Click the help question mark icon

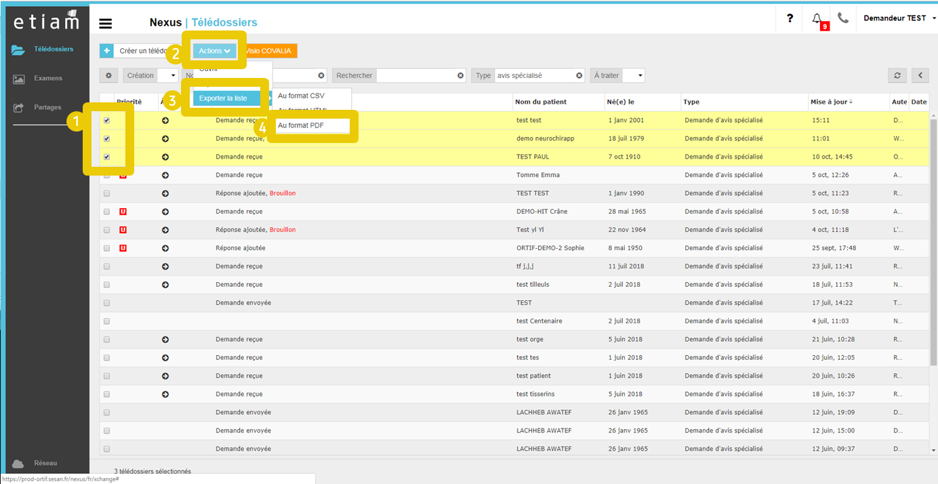click(790, 19)
